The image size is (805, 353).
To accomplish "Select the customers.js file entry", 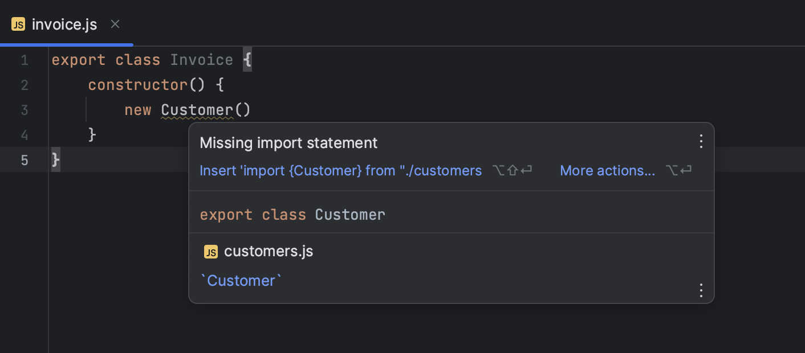I will 269,251.
